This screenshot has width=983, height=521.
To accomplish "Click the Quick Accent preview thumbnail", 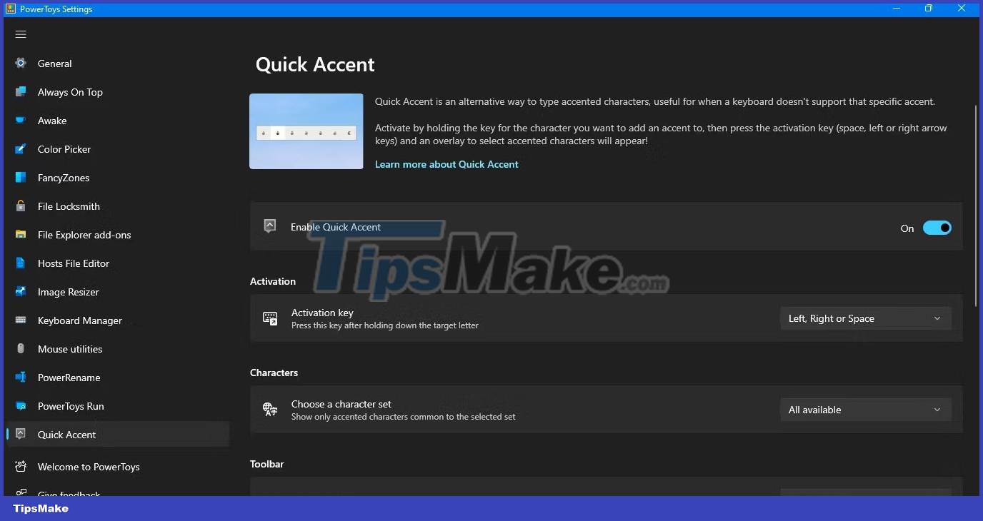I will (x=306, y=131).
